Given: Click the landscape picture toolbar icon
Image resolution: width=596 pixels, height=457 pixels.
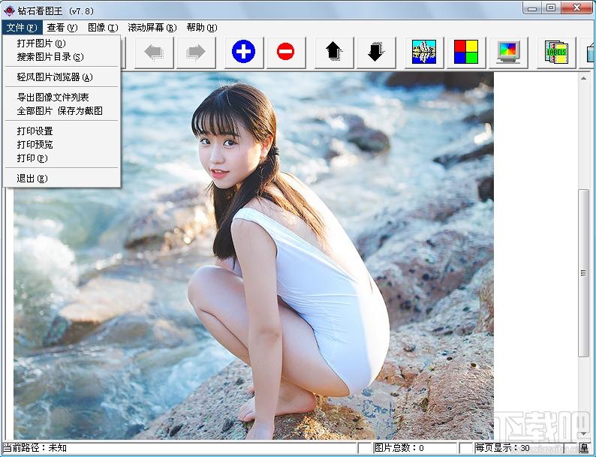Looking at the screenshot, I should click(424, 53).
